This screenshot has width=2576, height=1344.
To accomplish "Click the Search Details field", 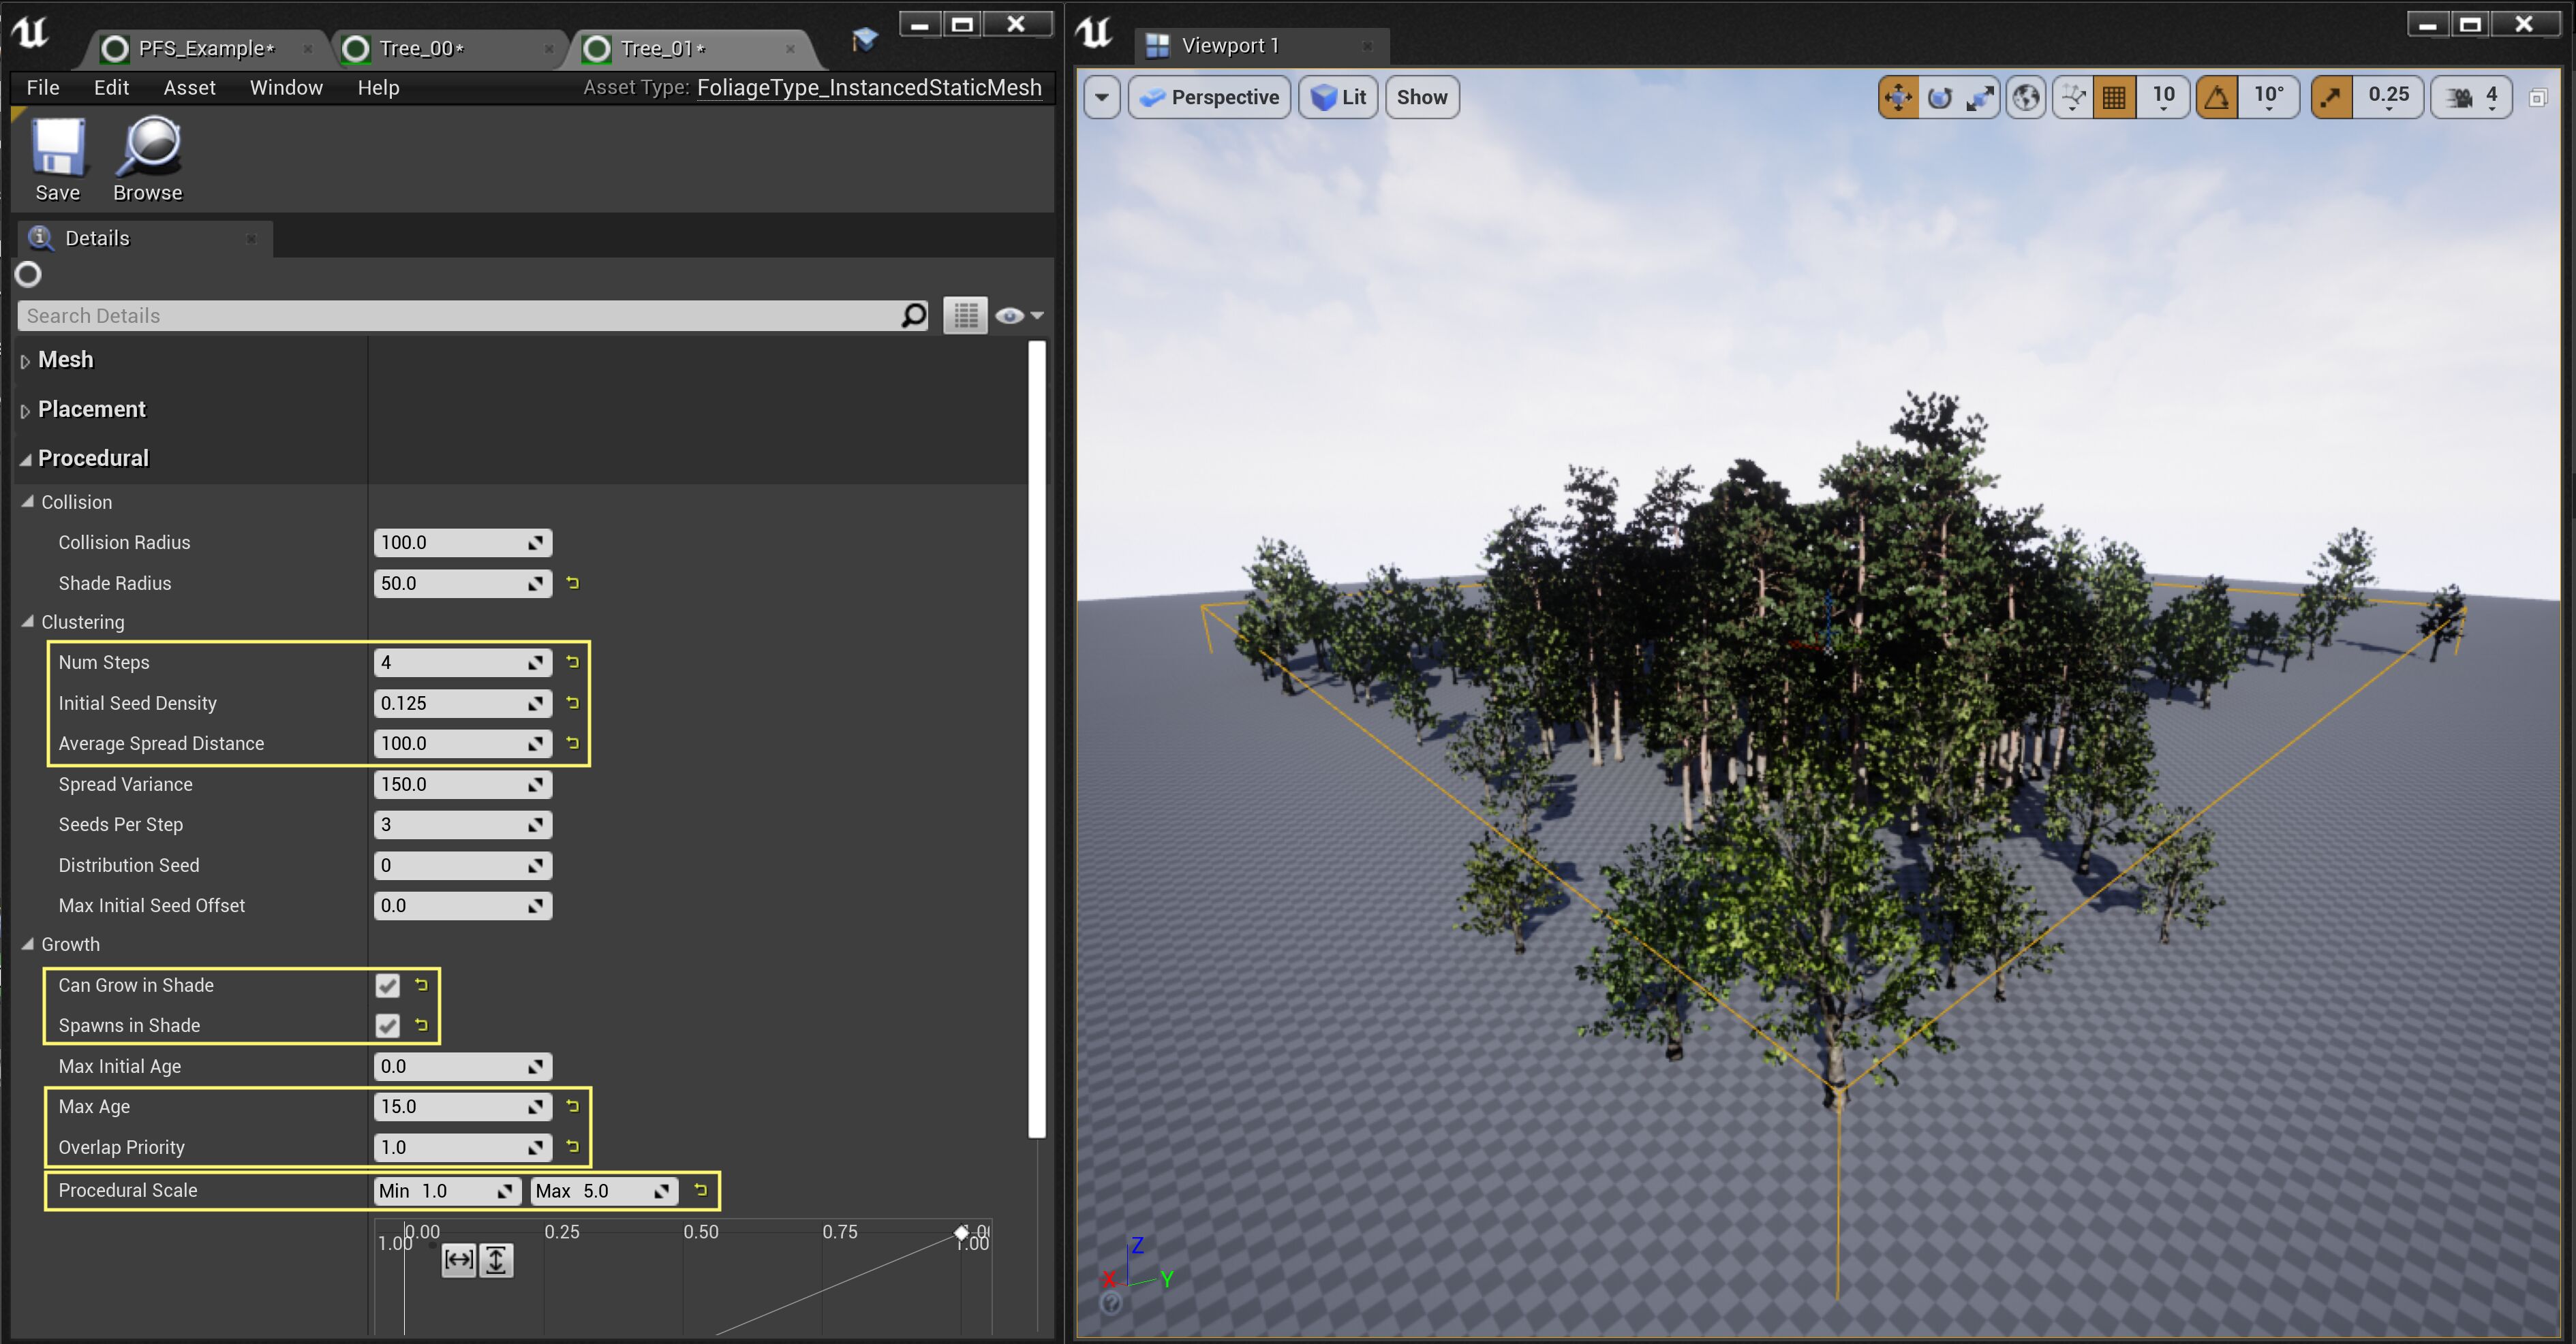I will pos(460,316).
